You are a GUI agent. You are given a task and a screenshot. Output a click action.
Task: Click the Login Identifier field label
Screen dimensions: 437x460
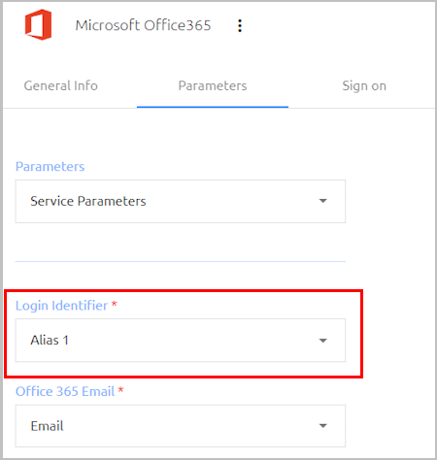(61, 306)
